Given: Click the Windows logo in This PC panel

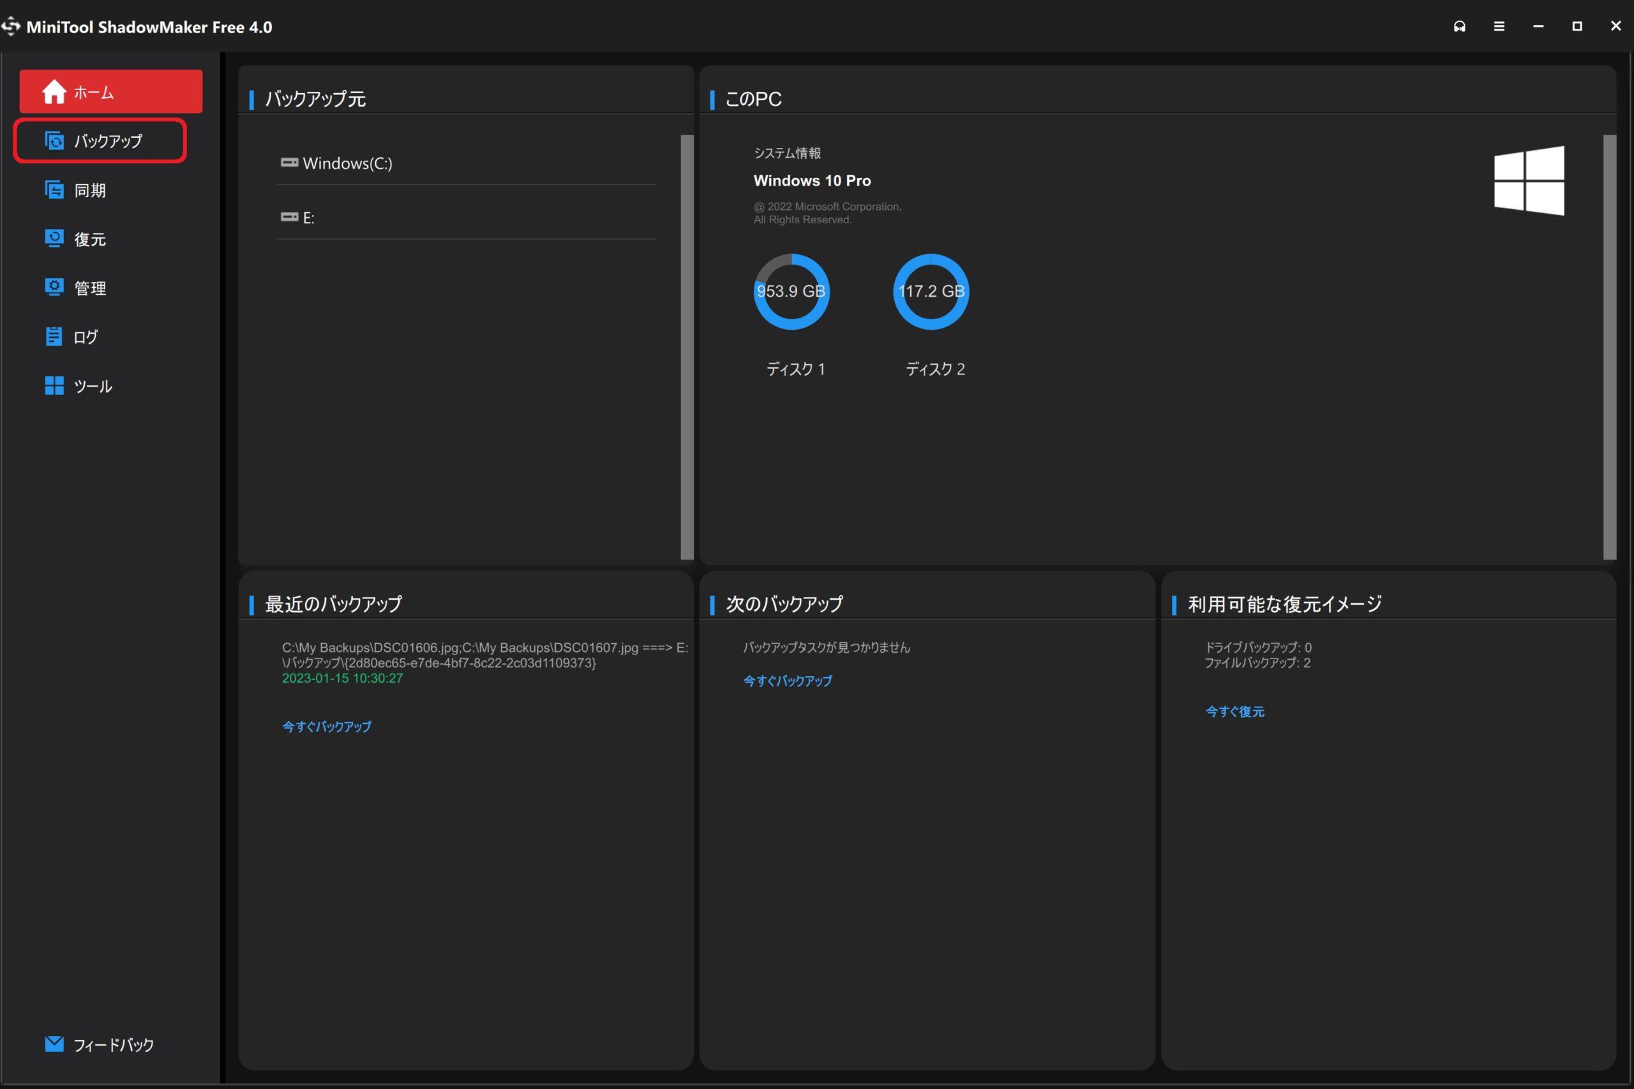Looking at the screenshot, I should point(1529,181).
